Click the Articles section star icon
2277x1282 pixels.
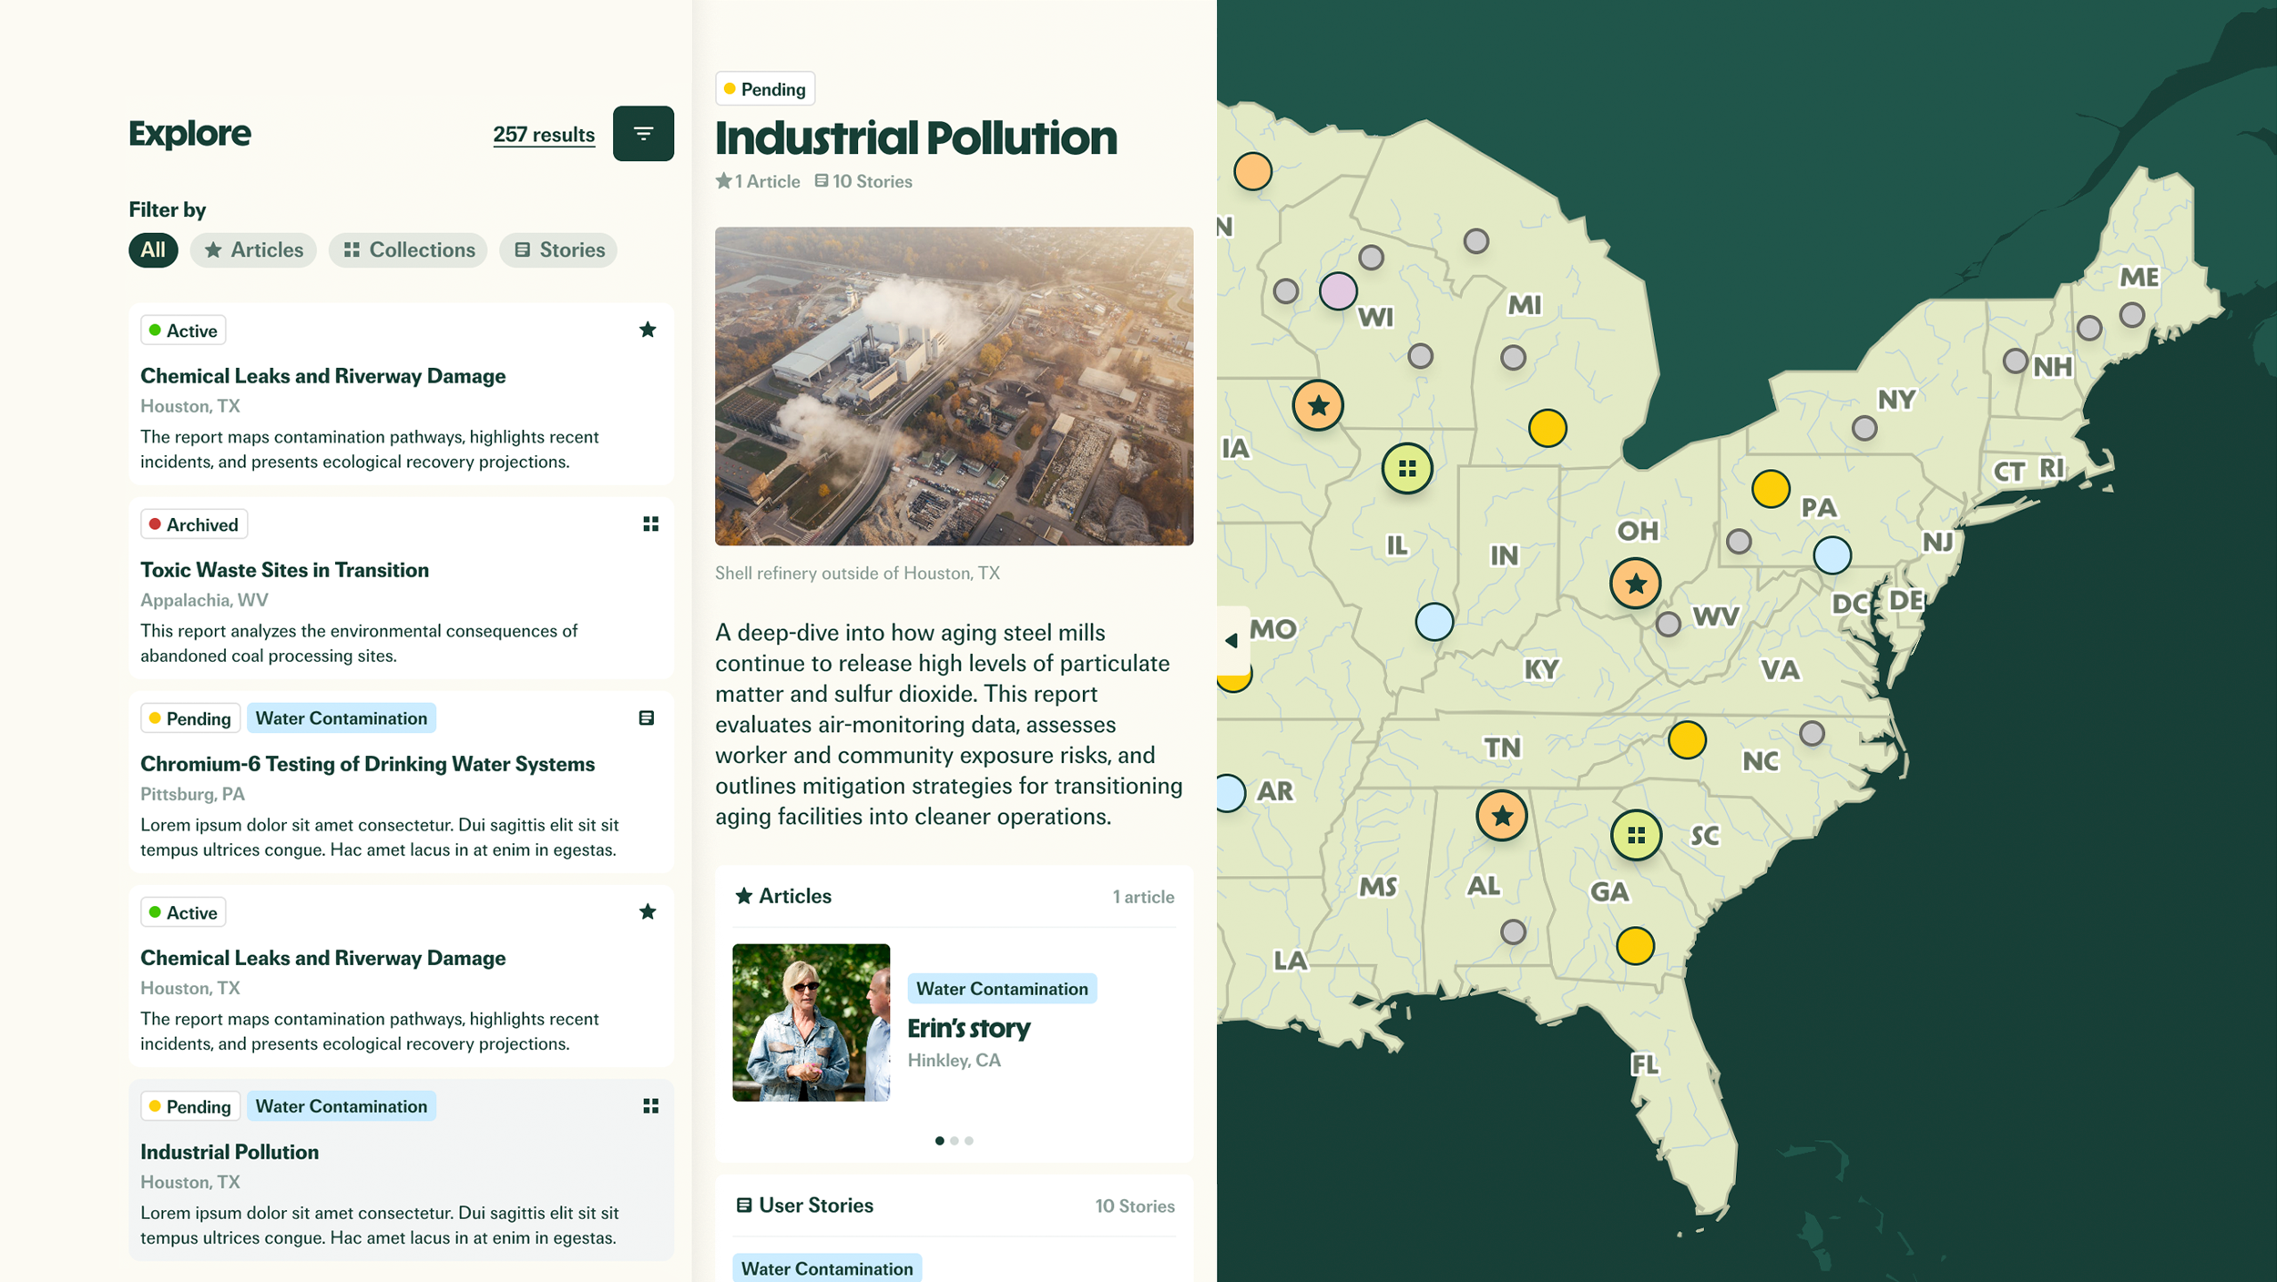click(x=744, y=896)
